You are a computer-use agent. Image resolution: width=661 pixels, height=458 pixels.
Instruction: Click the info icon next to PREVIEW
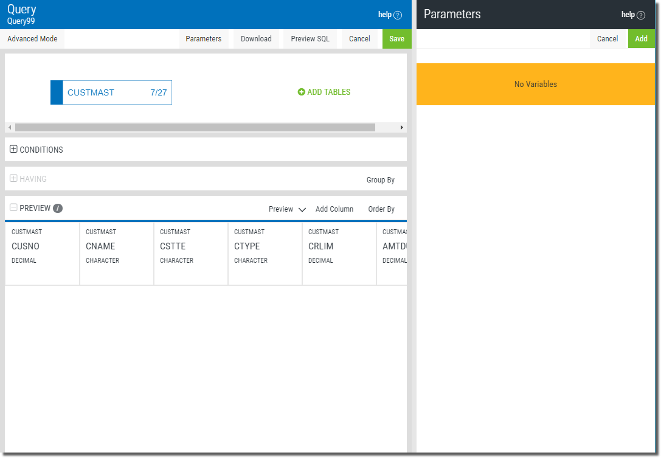click(58, 209)
